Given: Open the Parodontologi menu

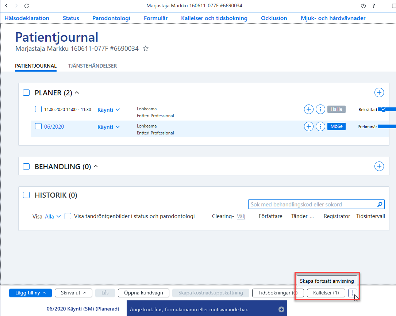Looking at the screenshot, I should click(111, 18).
